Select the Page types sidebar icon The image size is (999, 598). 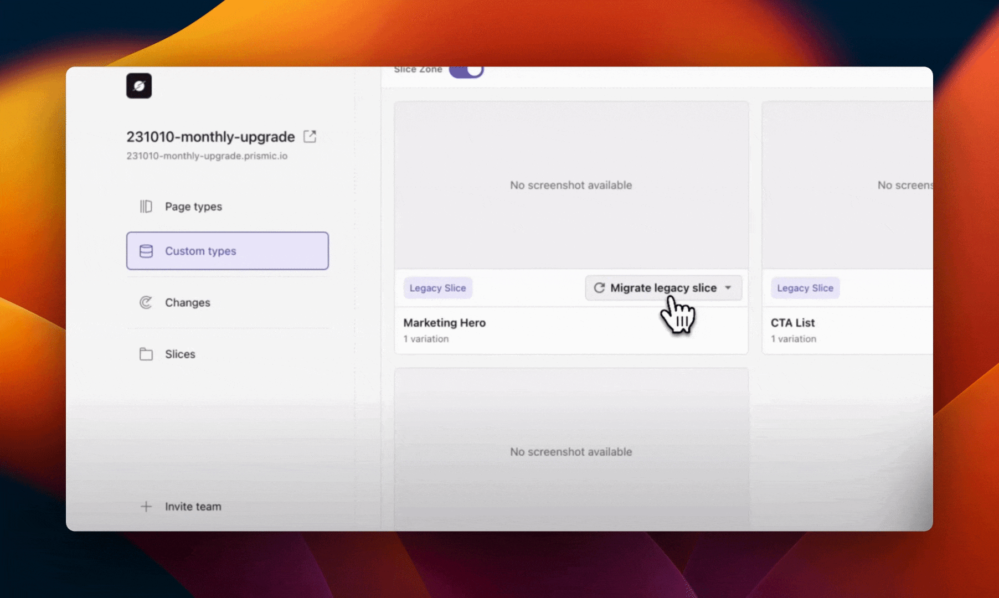[x=146, y=206]
